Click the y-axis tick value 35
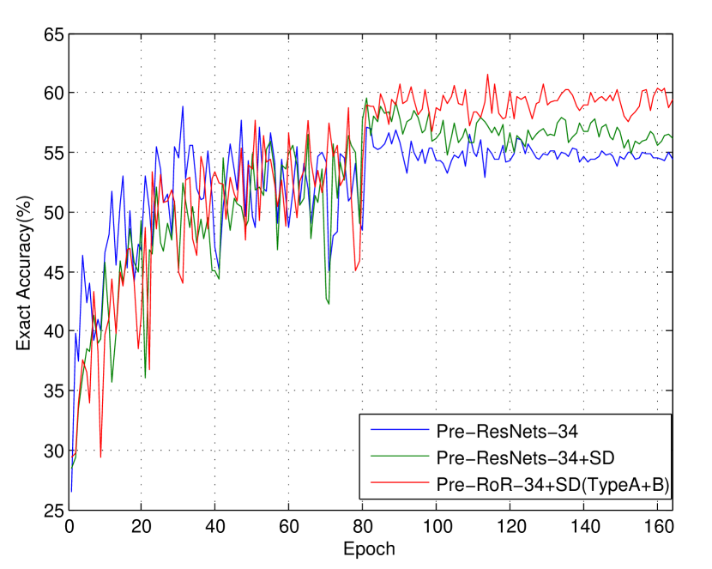The width and height of the screenshot is (712, 569). pos(53,391)
